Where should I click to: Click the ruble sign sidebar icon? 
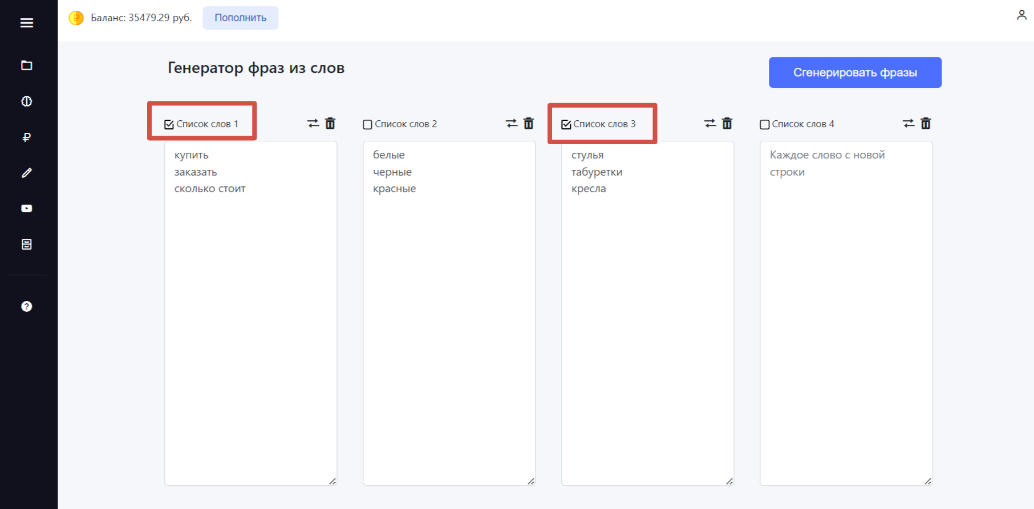point(27,137)
